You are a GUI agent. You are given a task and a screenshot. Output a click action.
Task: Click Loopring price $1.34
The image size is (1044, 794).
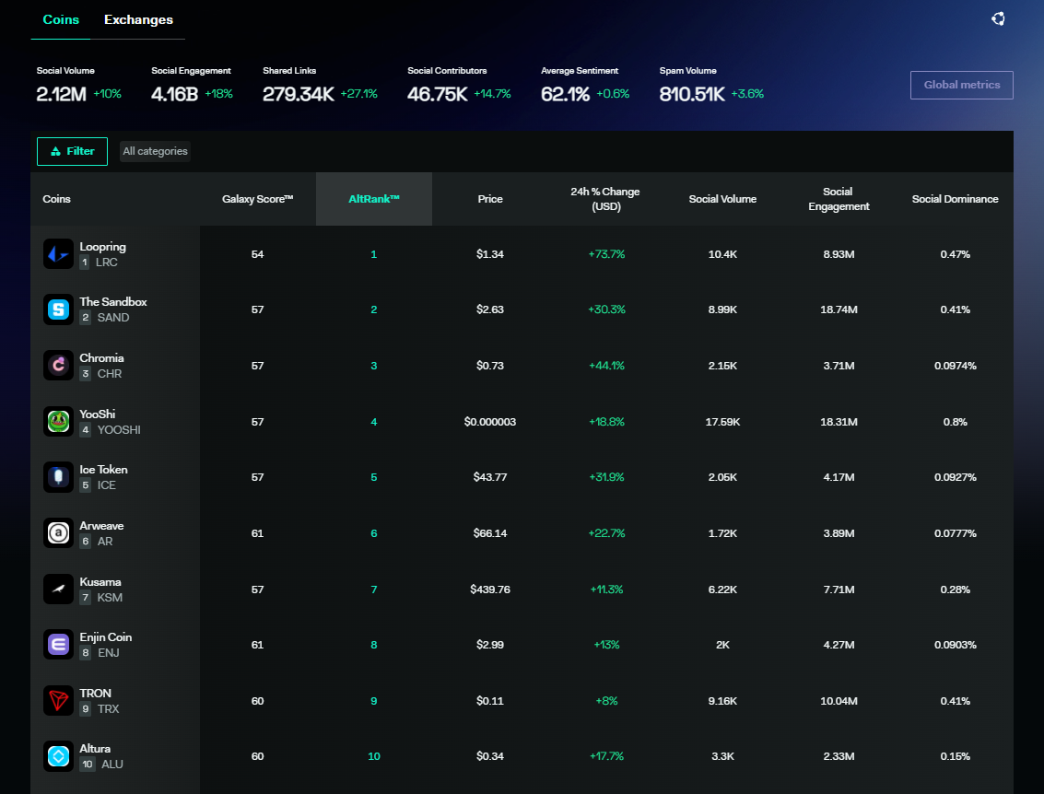pos(490,254)
